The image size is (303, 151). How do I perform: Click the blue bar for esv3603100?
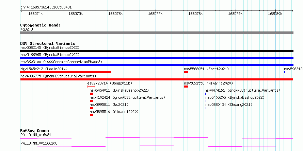157,65
